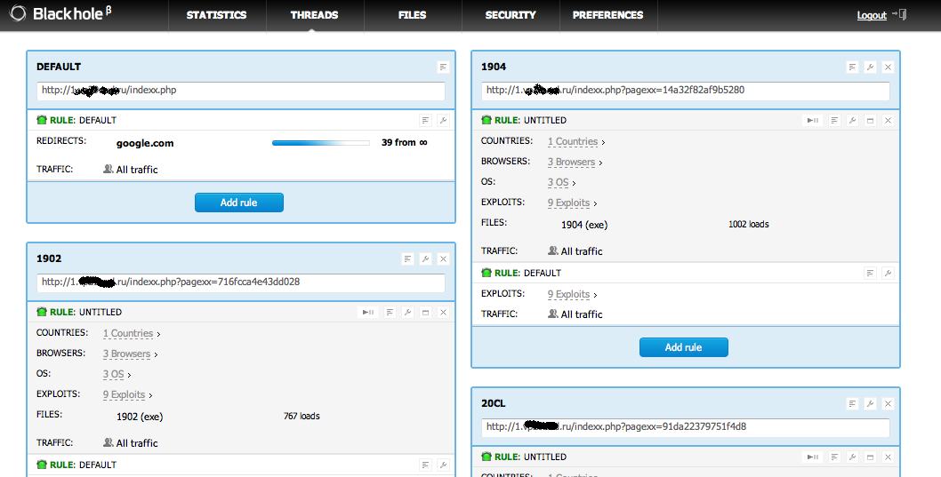Viewport: 941px width, 477px height.
Task: Click the door icon beside Logout
Action: click(901, 14)
